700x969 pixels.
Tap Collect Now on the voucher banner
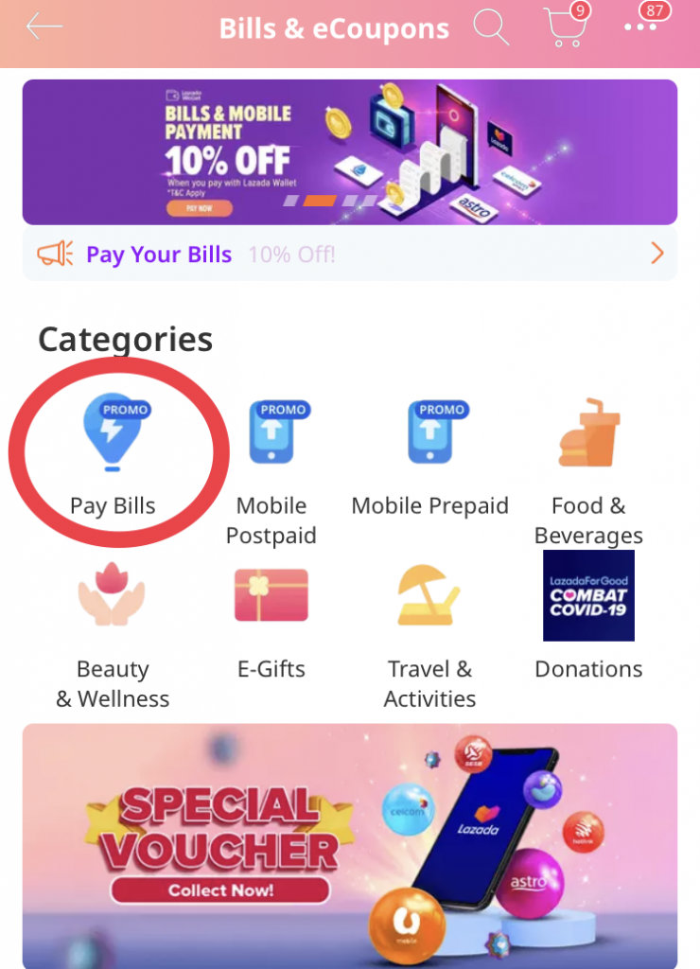coord(220,890)
